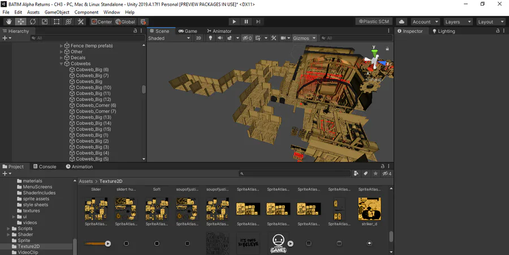This screenshot has height=255, width=509.
Task: Switch to the Lighting tab
Action: click(443, 31)
